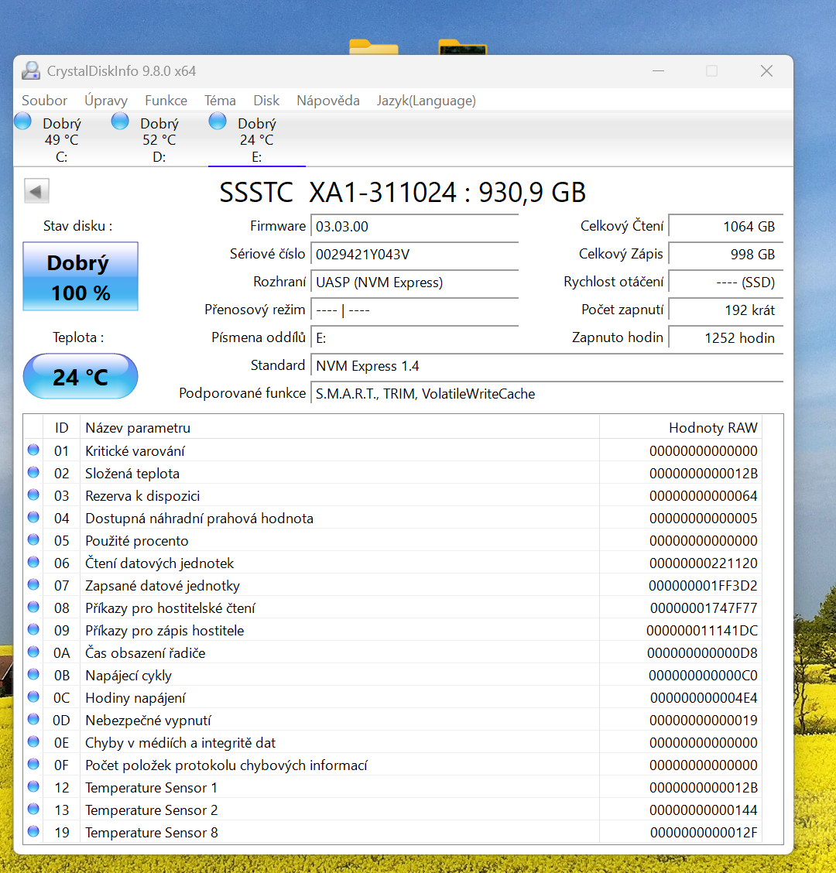Viewport: 836px width, 873px height.
Task: Select the Příkazy pro hostitelské čtení row
Action: pos(392,608)
